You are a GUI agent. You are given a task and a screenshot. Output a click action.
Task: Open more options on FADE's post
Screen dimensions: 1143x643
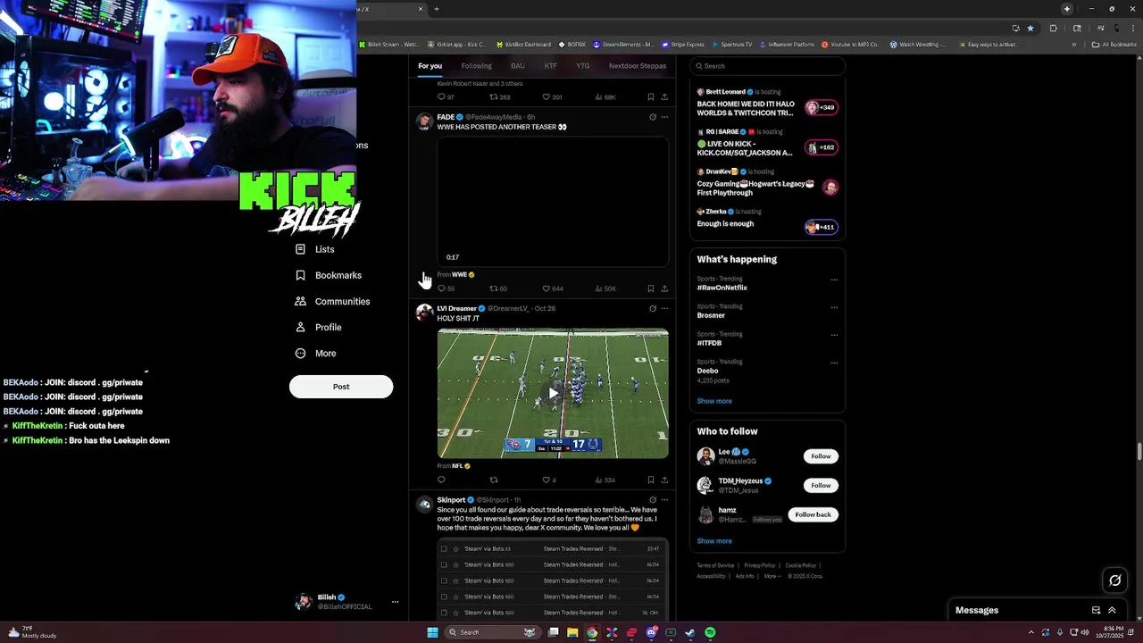click(x=664, y=117)
